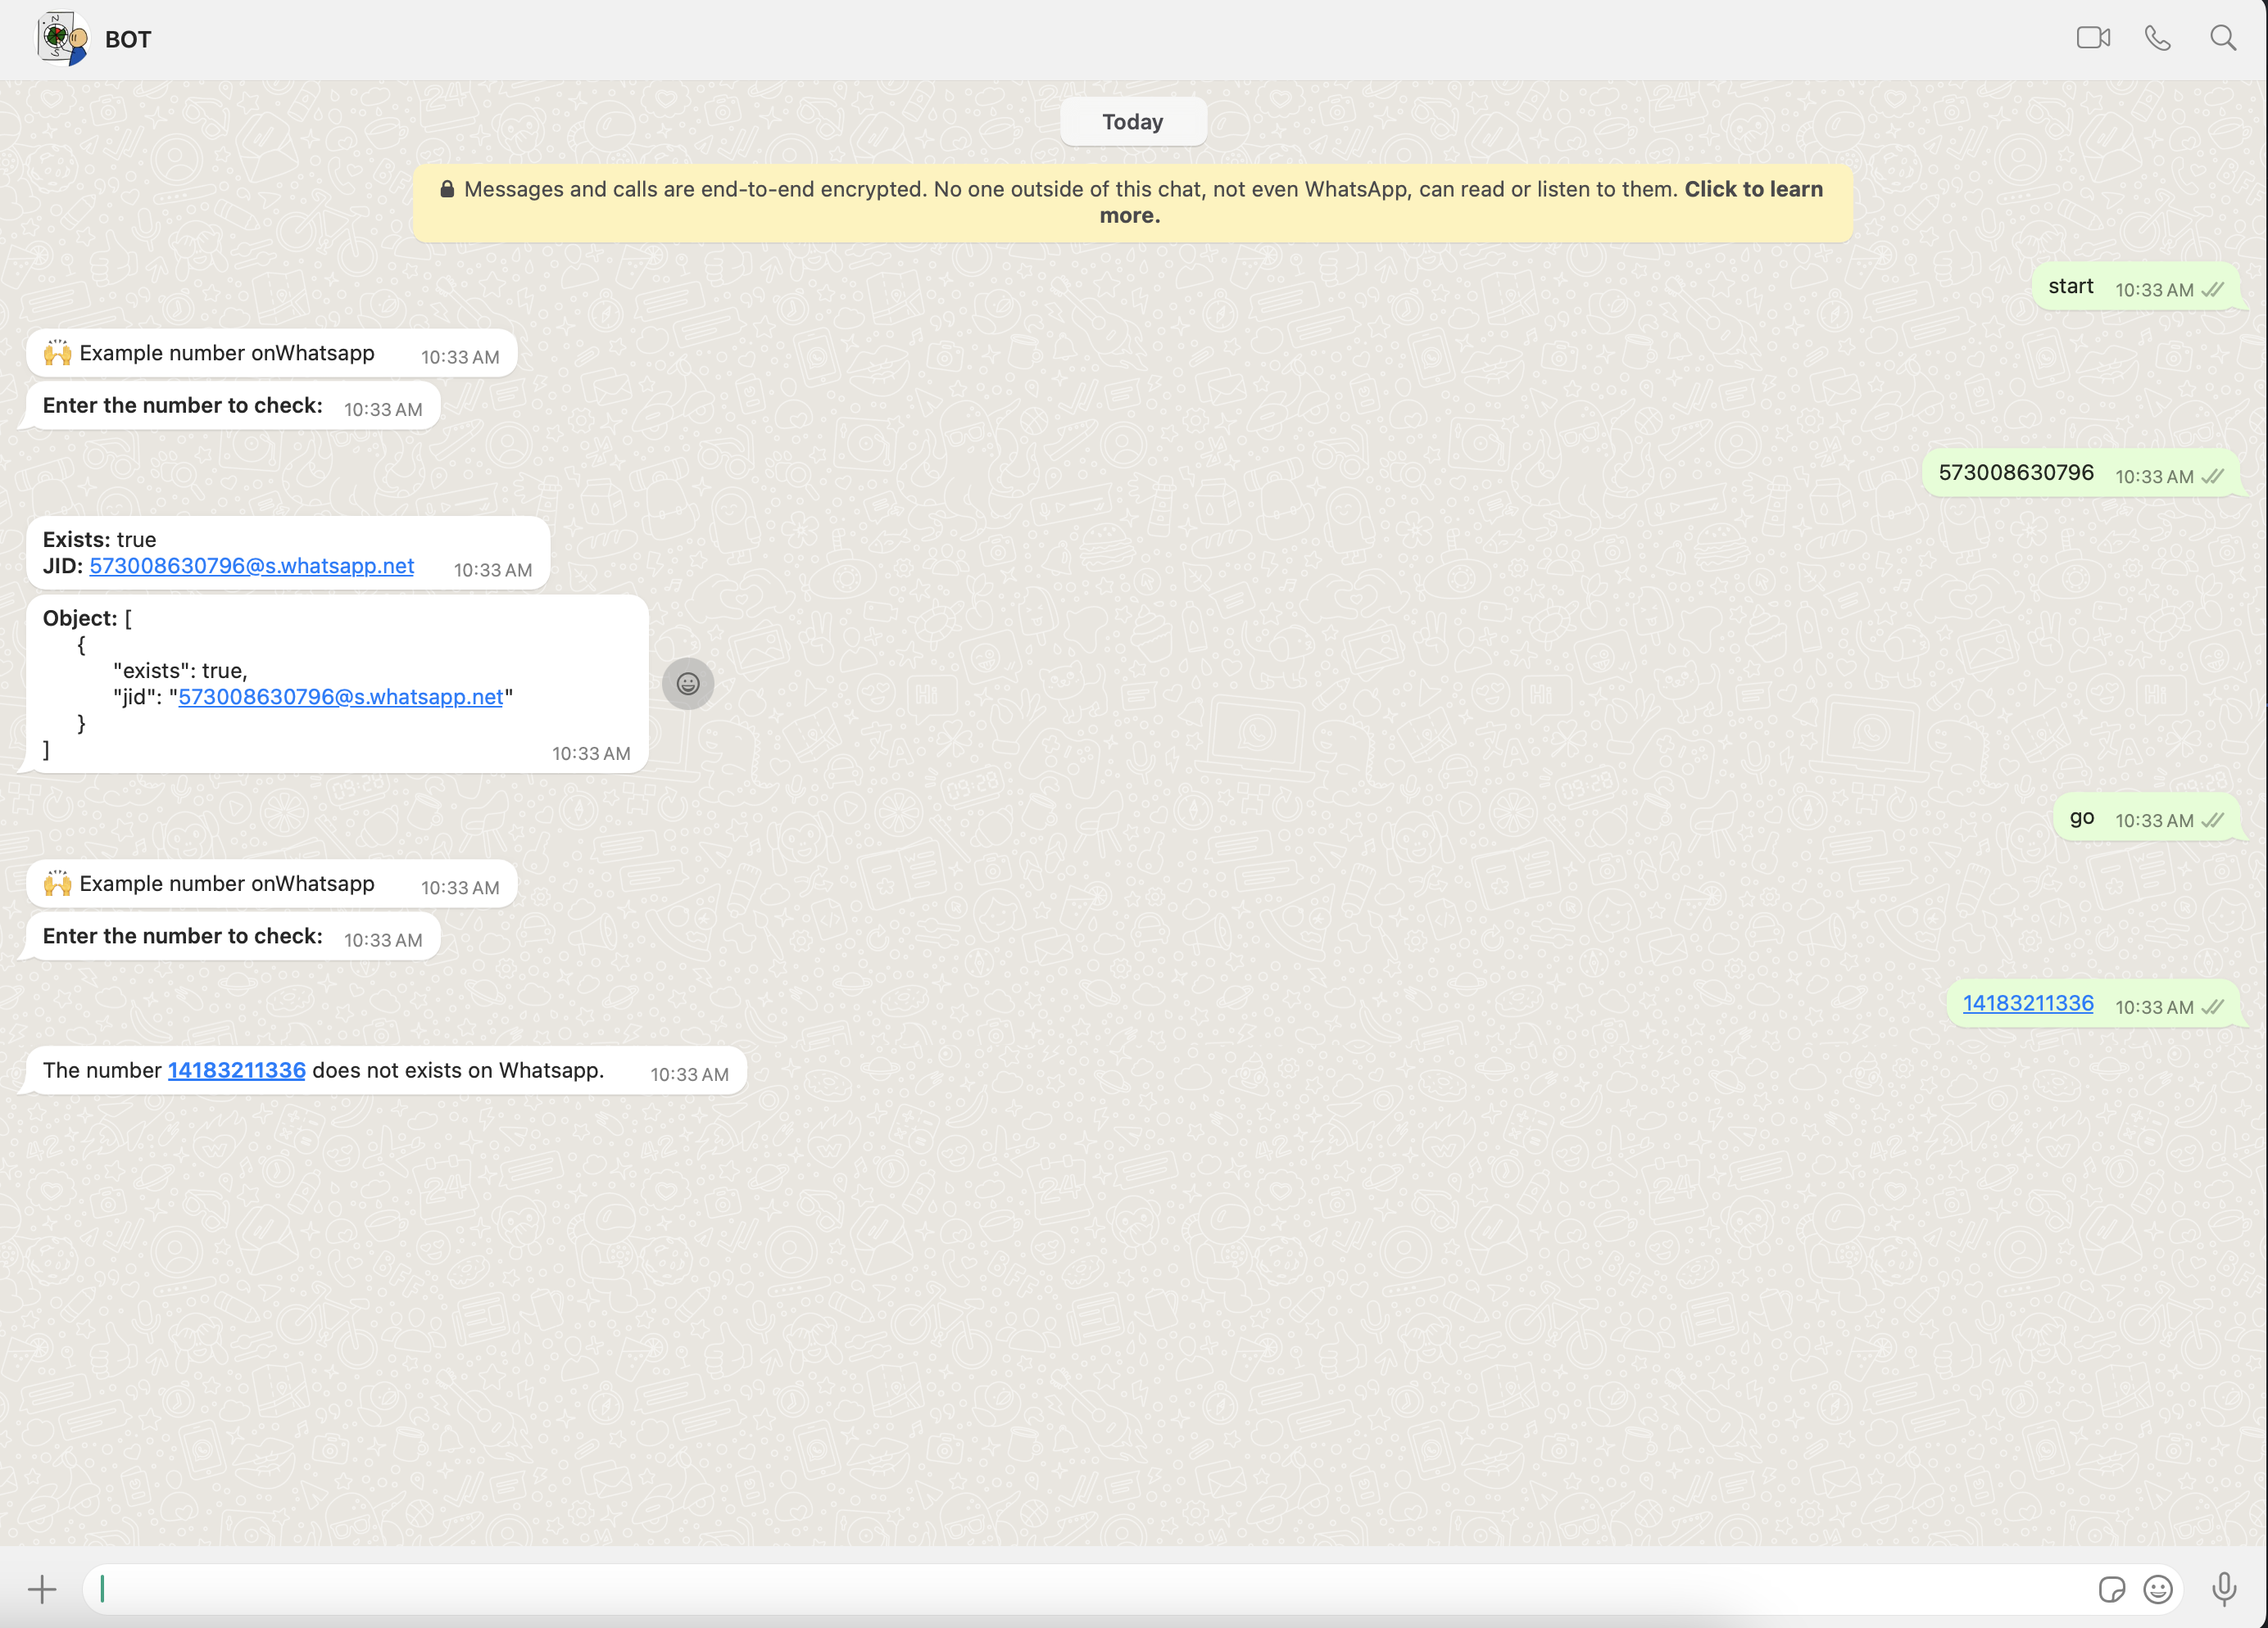Open the sticker picker icon
Viewport: 2268px width, 1628px height.
pyautogui.click(x=2111, y=1589)
